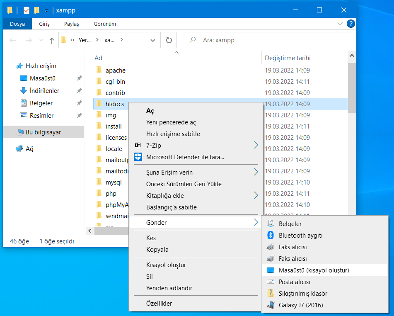Select the contrib folder

115,93
